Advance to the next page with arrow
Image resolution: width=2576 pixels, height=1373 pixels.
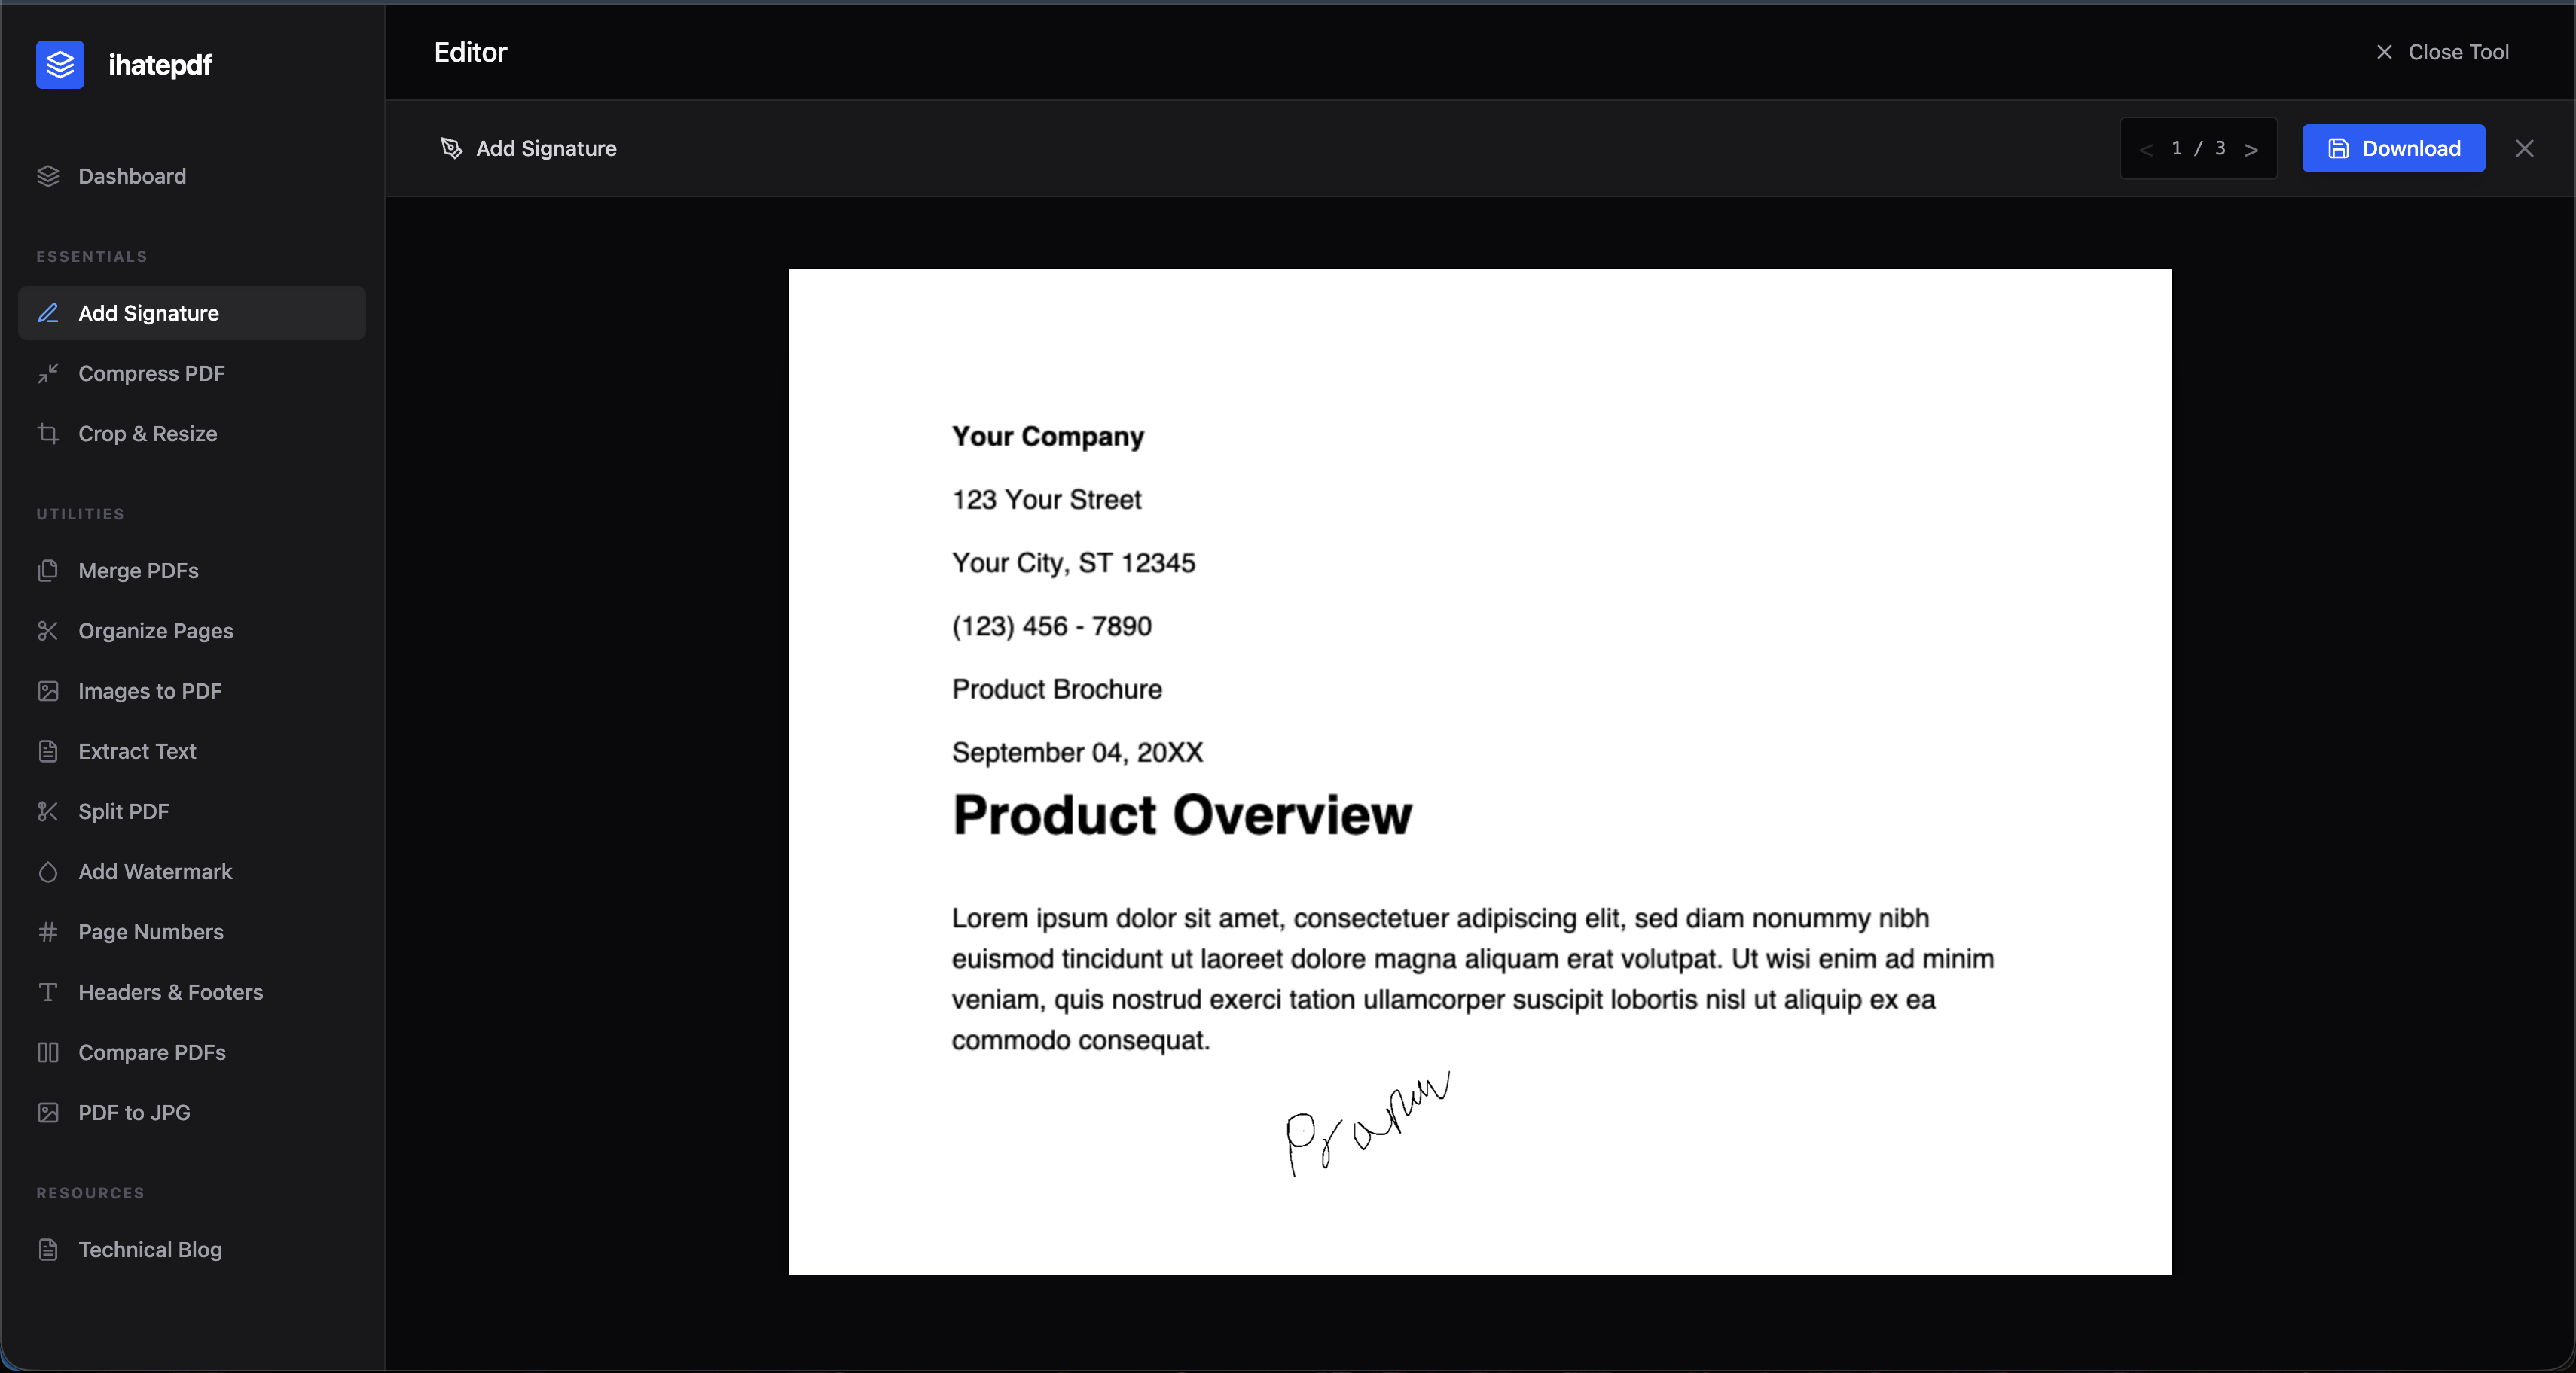click(x=2251, y=148)
